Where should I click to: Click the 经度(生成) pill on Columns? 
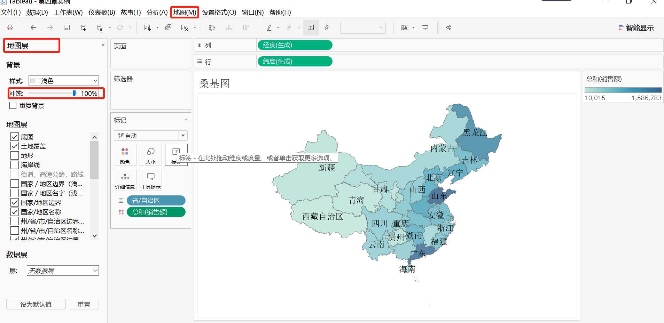[295, 45]
